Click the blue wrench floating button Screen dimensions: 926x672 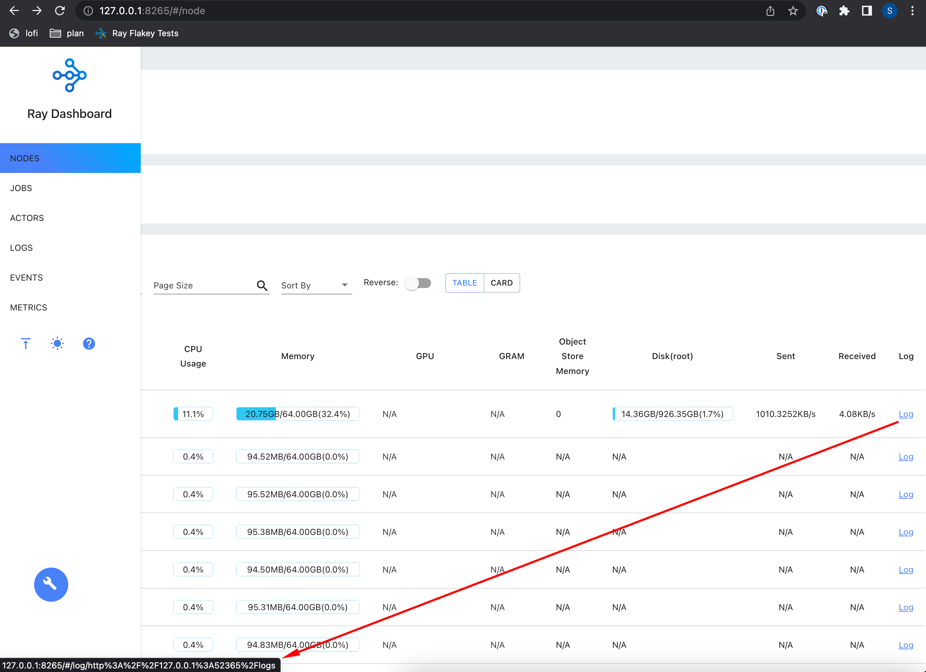[51, 584]
